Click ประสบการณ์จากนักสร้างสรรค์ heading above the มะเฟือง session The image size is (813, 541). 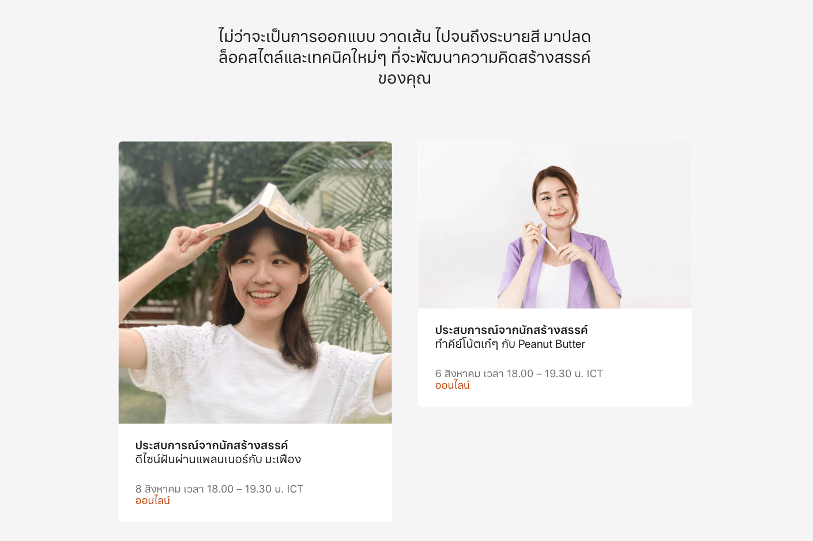(212, 445)
